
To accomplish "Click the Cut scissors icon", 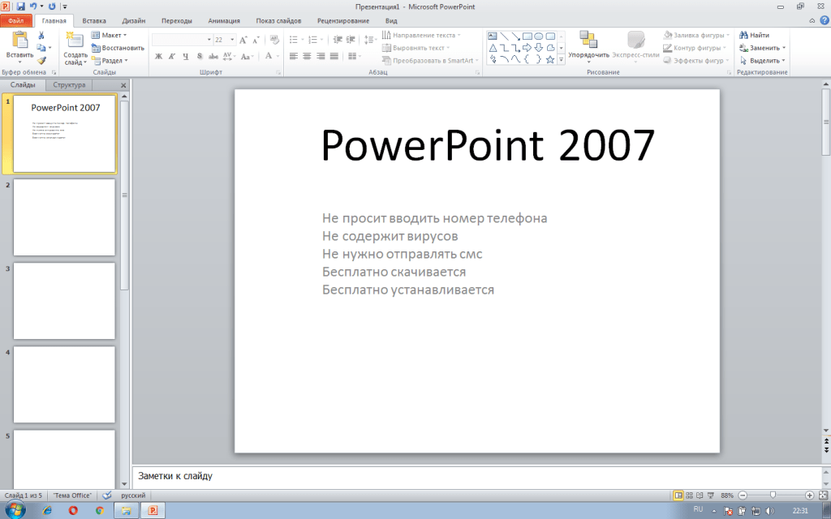I will click(41, 36).
